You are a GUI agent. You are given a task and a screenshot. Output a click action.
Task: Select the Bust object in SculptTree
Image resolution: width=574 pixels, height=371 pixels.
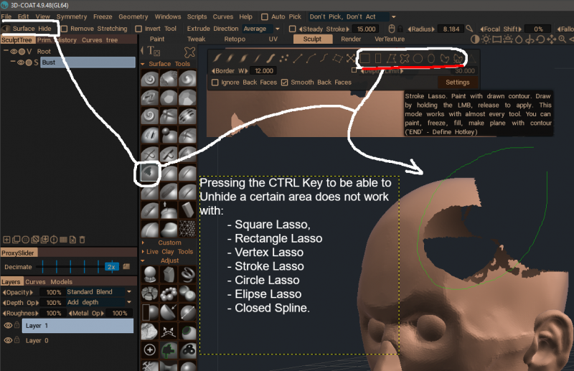(87, 62)
